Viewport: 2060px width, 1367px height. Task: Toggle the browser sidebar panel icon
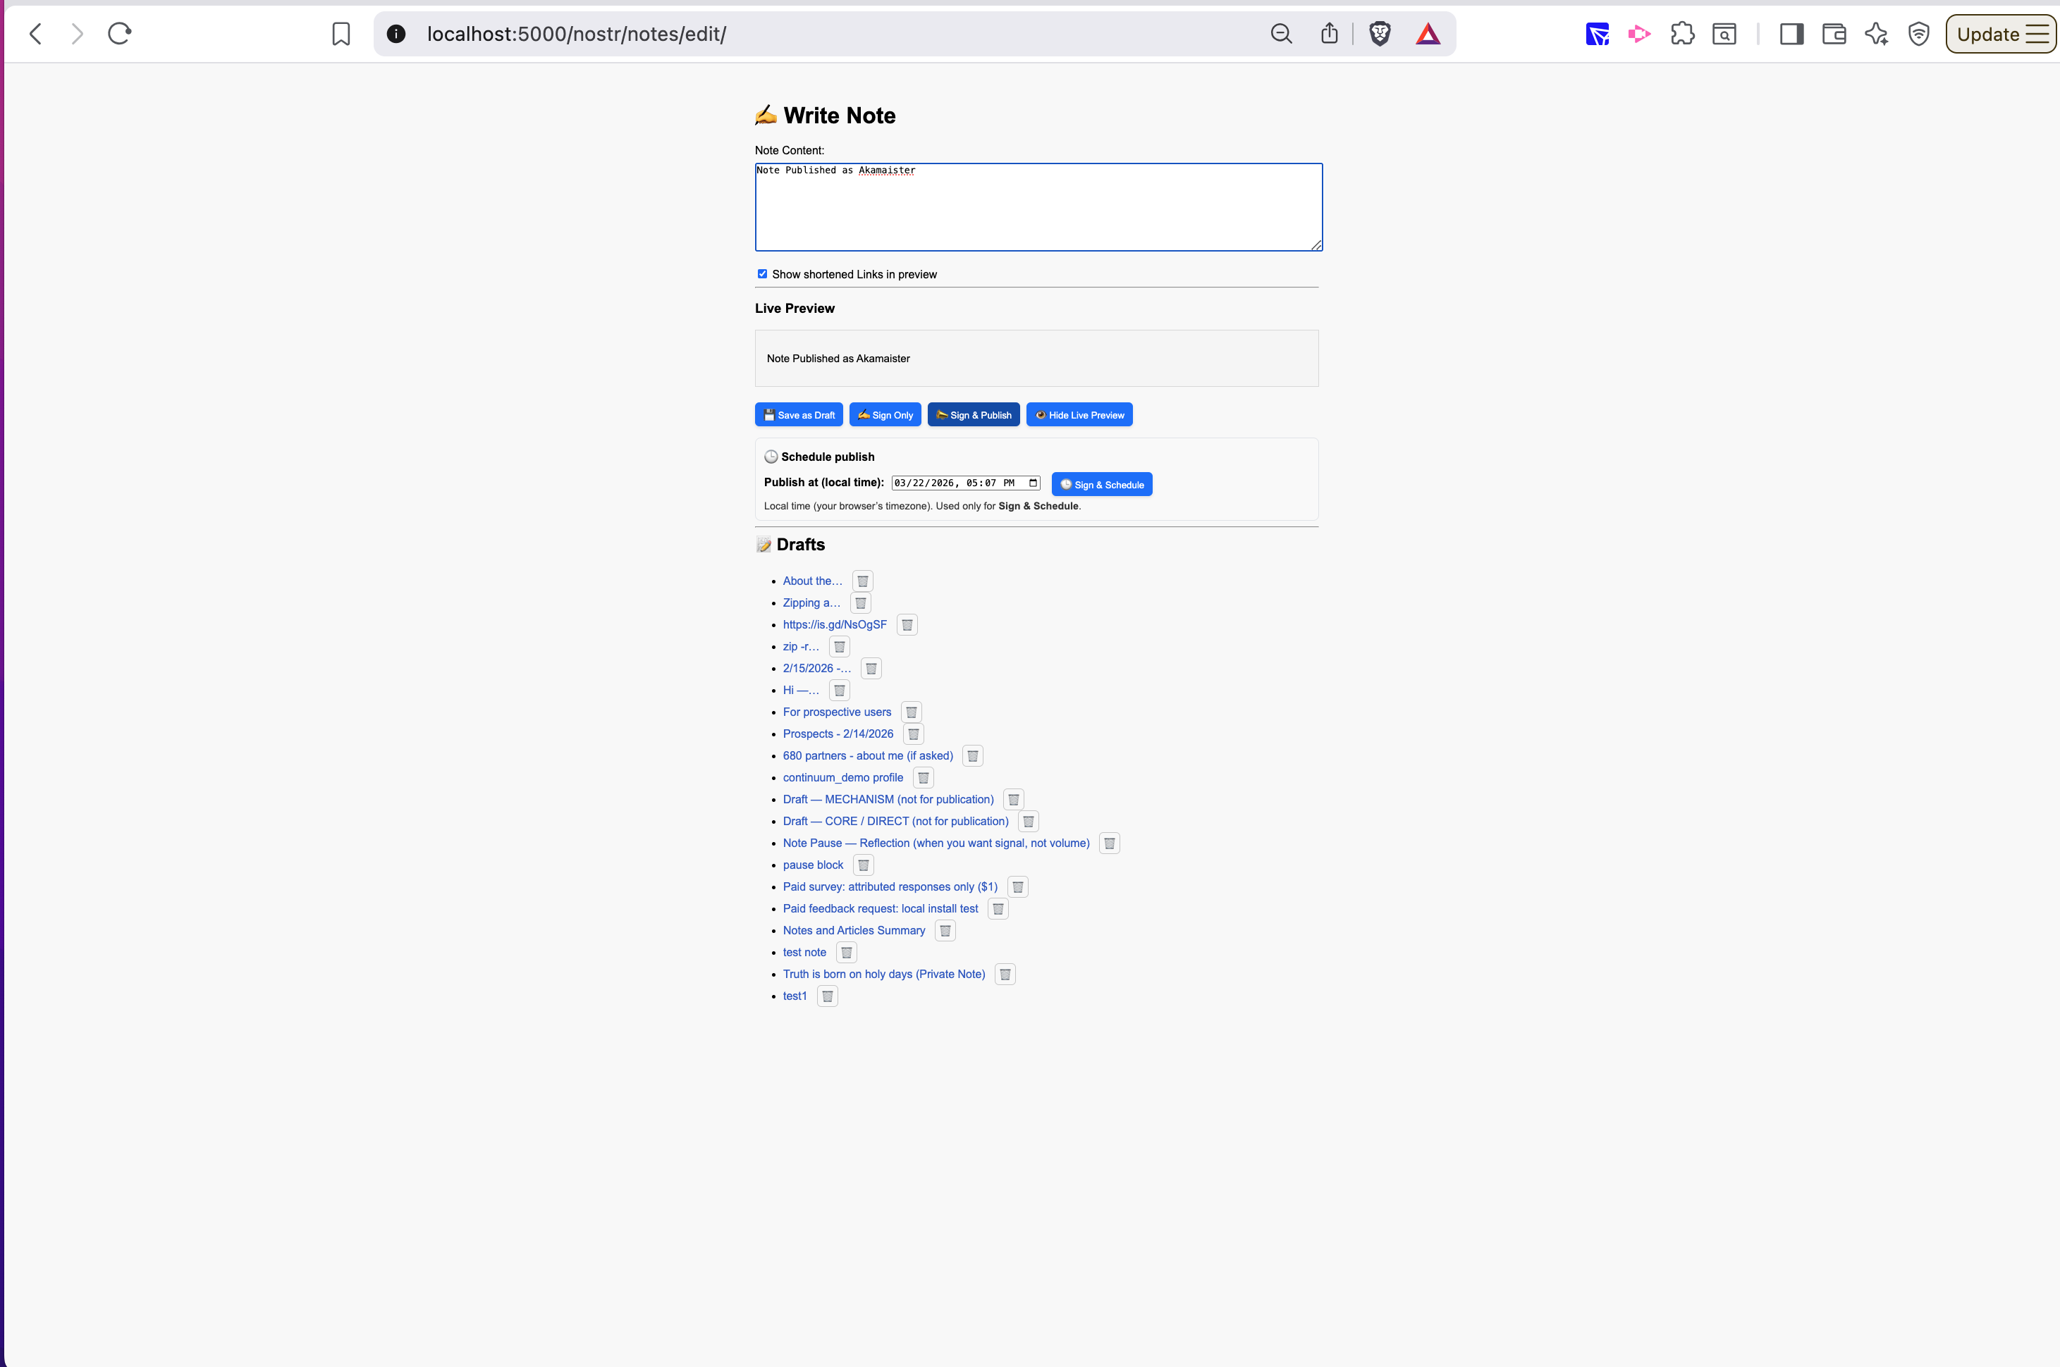(1791, 34)
